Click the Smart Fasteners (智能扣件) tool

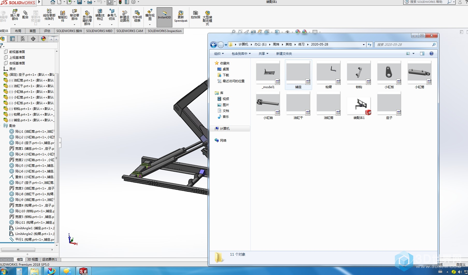(62, 16)
